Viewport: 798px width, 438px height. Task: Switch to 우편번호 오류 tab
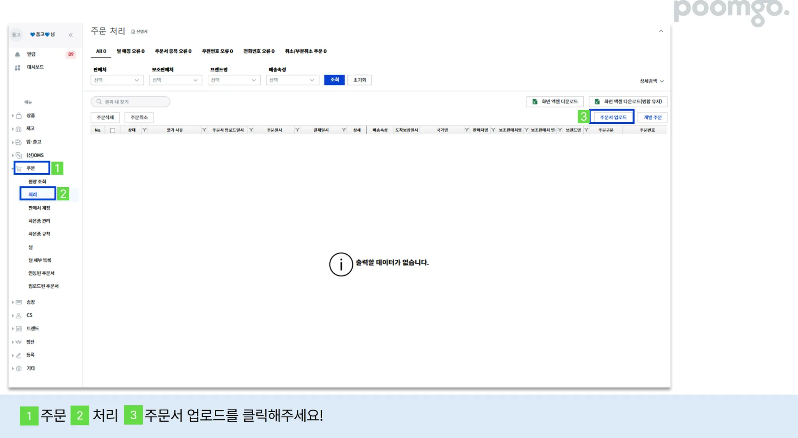pos(217,51)
